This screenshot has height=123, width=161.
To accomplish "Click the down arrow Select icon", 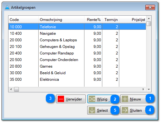I will [92, 110].
